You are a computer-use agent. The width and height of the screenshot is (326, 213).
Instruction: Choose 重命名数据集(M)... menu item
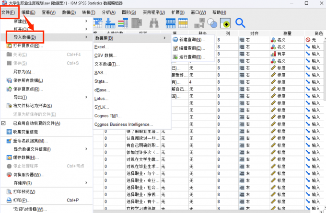pos(47,141)
